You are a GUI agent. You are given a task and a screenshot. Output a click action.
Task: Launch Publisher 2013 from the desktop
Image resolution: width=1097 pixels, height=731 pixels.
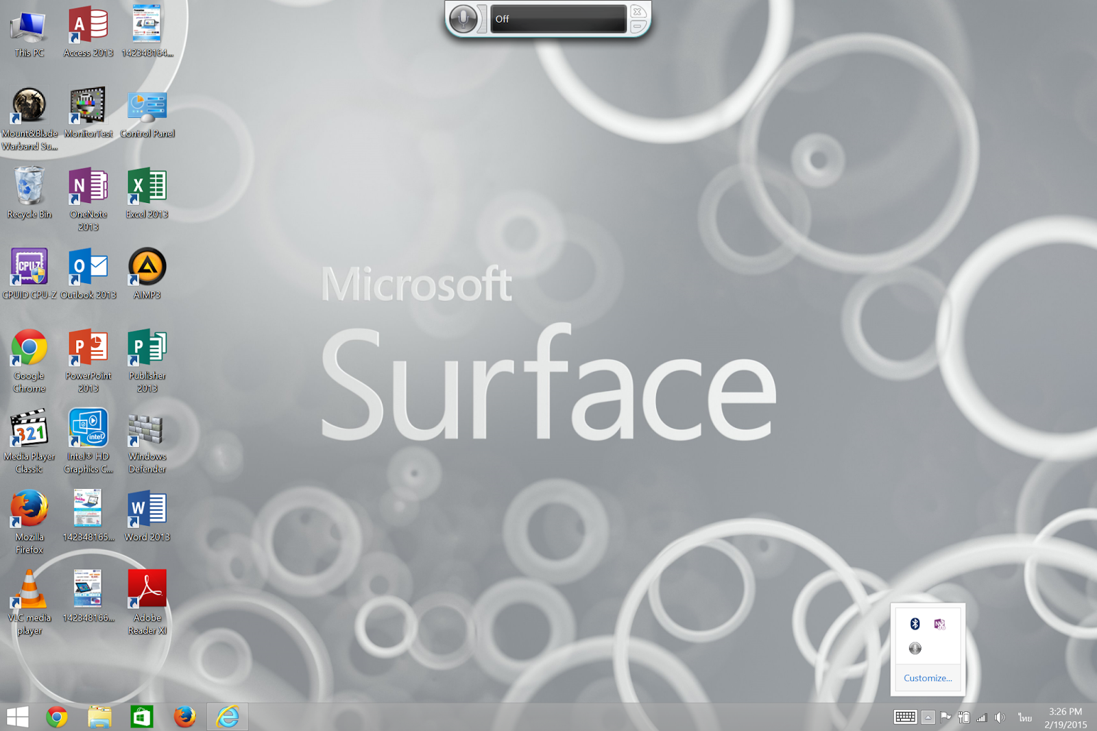coord(147,361)
